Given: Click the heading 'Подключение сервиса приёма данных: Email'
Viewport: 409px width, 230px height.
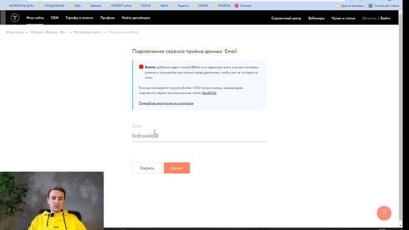Looking at the screenshot, I should [185, 51].
